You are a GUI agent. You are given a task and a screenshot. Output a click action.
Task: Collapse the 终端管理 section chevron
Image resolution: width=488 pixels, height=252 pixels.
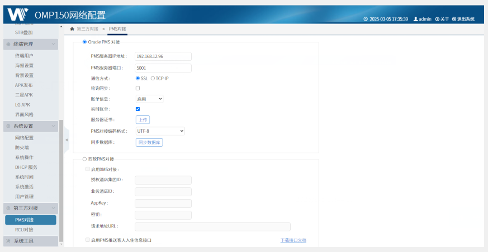click(x=53, y=44)
